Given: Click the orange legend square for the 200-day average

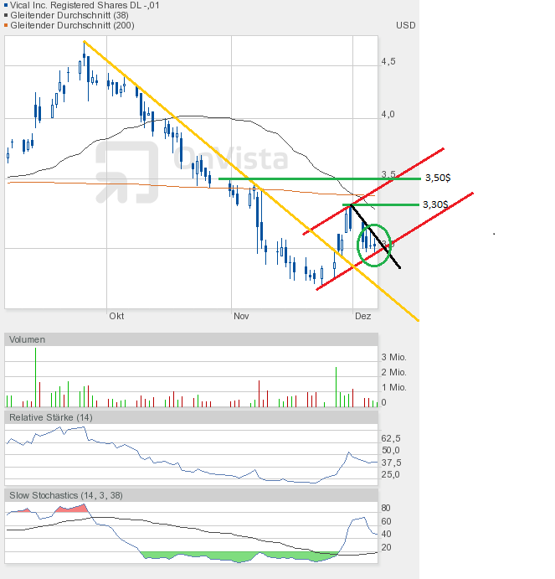Looking at the screenshot, I should (6, 25).
